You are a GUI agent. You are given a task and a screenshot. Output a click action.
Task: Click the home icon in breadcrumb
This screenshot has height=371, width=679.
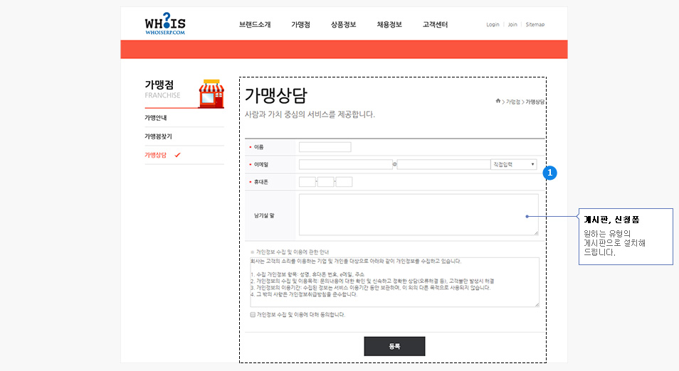click(498, 102)
